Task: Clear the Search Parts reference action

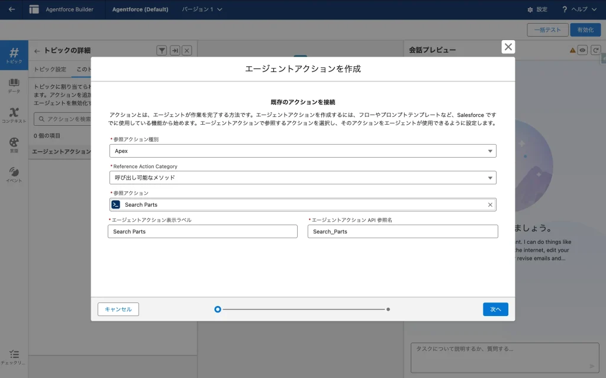Action: [490, 205]
